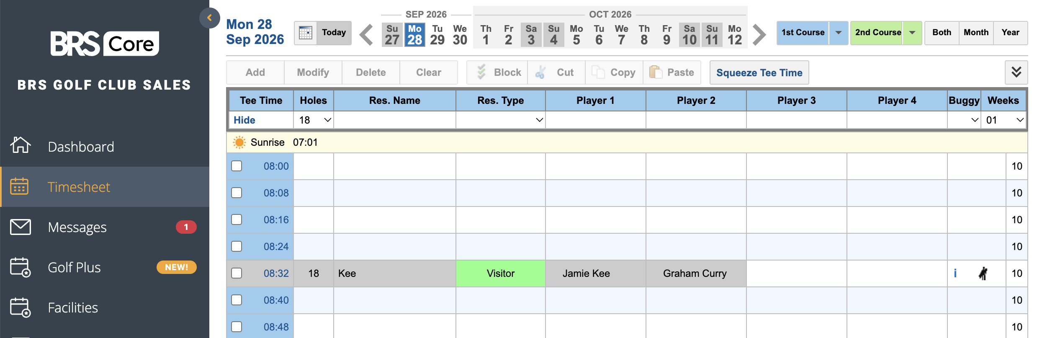Select the 1st Course blue button
The image size is (1037, 338).
click(803, 33)
